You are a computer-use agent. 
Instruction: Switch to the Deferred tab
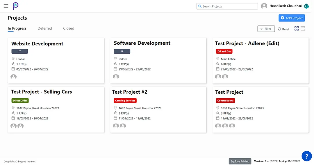(x=45, y=28)
